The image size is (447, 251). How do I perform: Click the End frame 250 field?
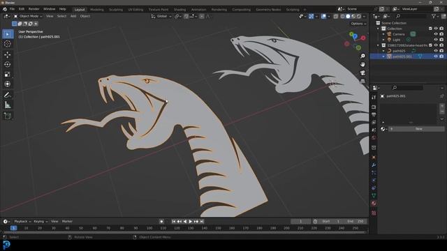tap(356, 222)
